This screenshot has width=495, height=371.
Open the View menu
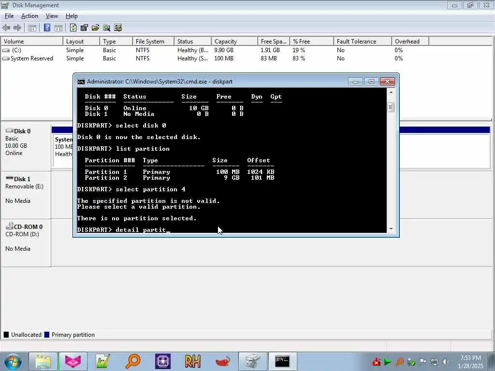[x=52, y=16]
